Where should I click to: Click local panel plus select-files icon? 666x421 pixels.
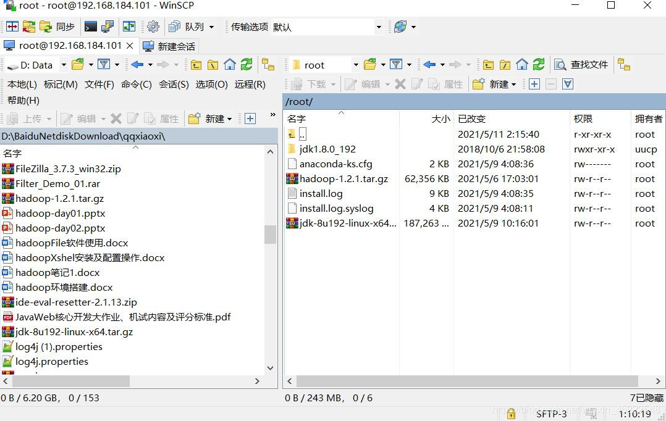(x=250, y=119)
